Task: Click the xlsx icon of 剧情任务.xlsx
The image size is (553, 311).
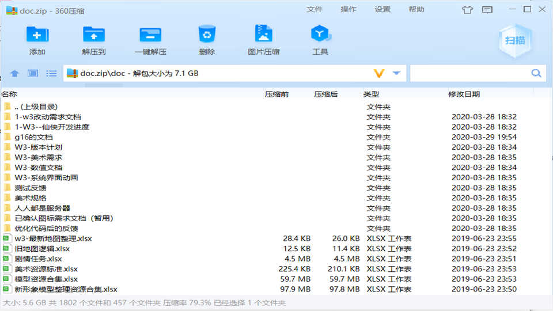Action: (6, 259)
